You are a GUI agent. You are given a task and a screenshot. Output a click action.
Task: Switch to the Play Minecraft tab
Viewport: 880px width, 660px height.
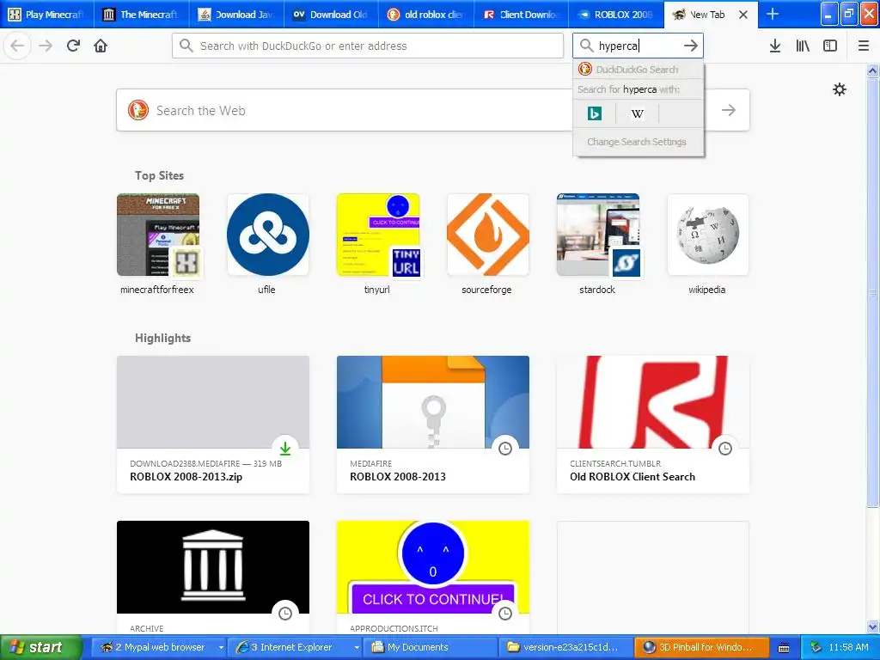tap(47, 14)
